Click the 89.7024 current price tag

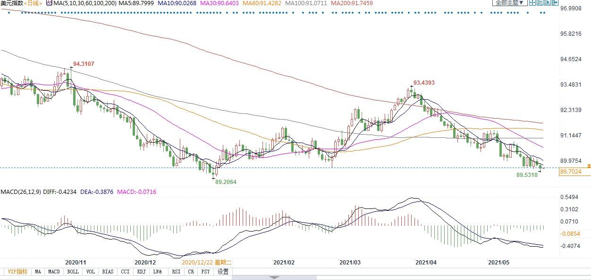[x=574, y=172]
